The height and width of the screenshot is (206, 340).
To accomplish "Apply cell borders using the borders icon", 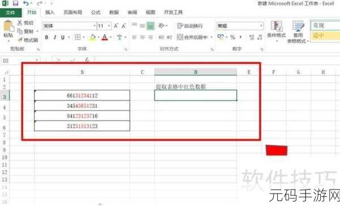I will [x=78, y=37].
